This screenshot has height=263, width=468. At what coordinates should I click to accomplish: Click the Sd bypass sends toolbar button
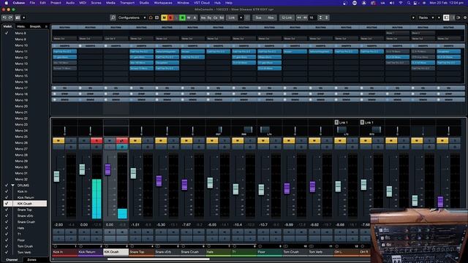point(222,18)
